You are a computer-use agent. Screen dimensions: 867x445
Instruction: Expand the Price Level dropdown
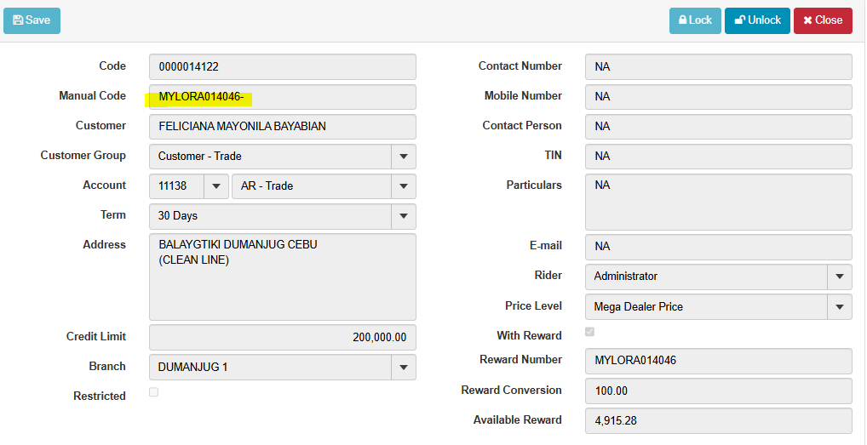point(839,306)
